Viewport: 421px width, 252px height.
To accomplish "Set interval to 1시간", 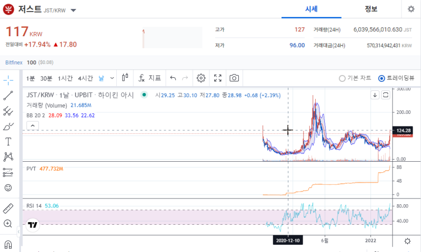I will [x=65, y=78].
